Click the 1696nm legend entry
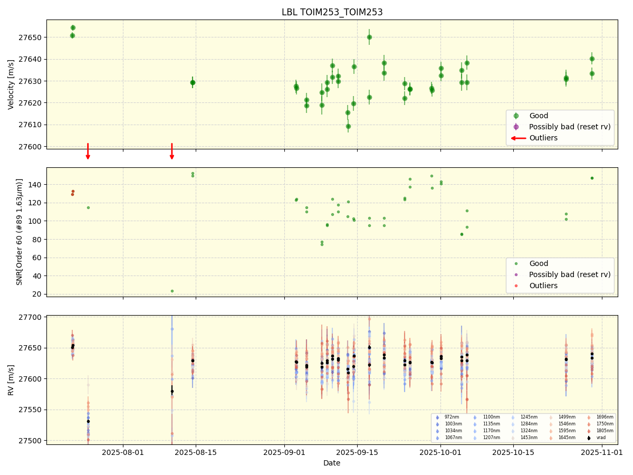 click(600, 417)
